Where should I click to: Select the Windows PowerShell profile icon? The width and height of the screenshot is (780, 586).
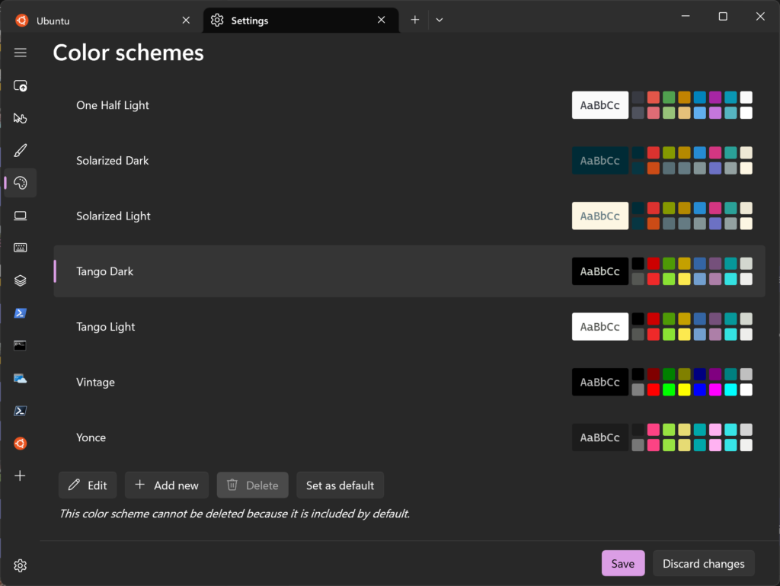[20, 312]
